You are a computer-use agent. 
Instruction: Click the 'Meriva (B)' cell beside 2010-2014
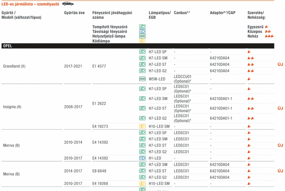(x=11, y=145)
